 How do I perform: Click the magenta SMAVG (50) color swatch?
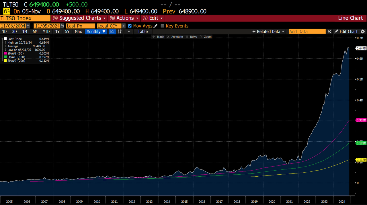click(5, 53)
